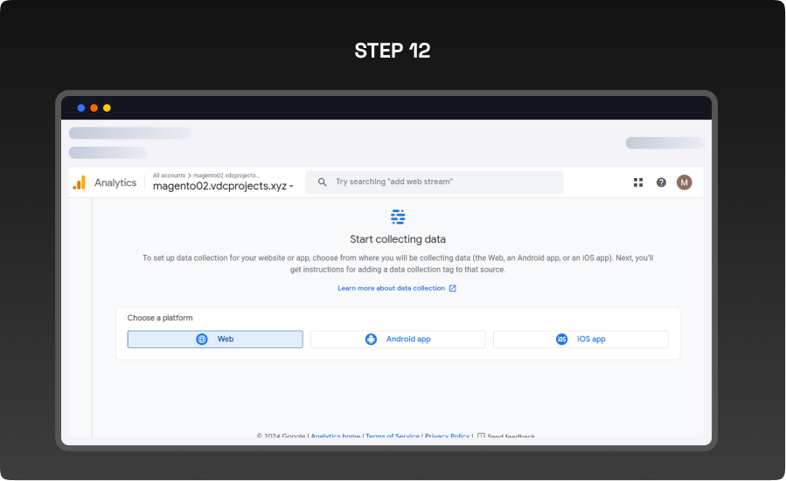Click the user profile avatar M
This screenshot has height=481, width=786.
[x=685, y=182]
